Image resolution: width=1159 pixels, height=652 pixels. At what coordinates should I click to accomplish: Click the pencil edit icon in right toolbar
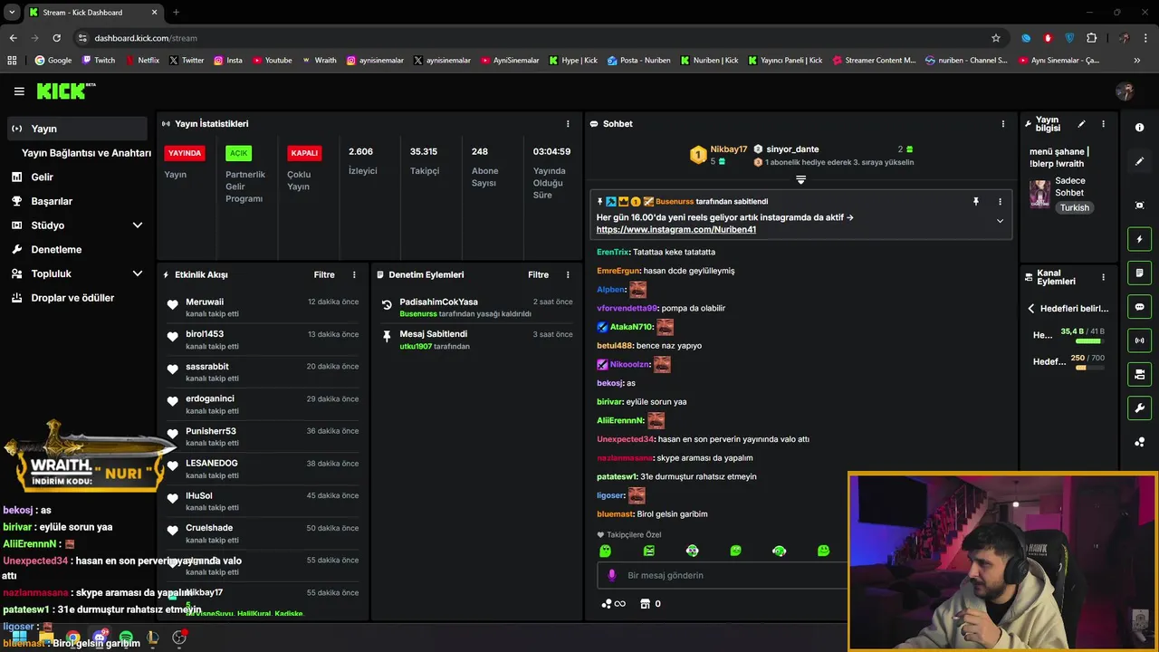1139,161
